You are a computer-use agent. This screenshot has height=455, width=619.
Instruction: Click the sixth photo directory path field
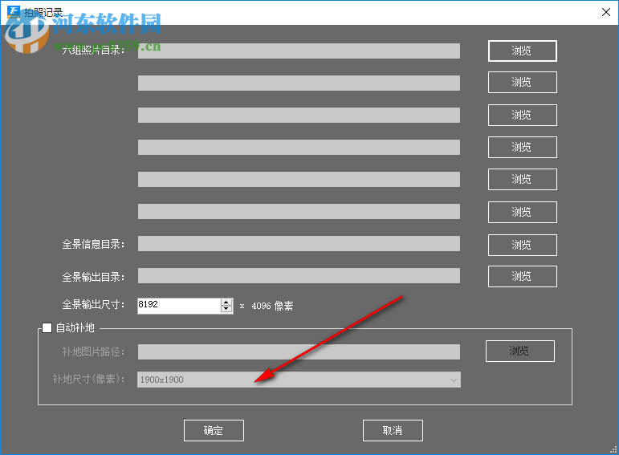pyautogui.click(x=299, y=212)
